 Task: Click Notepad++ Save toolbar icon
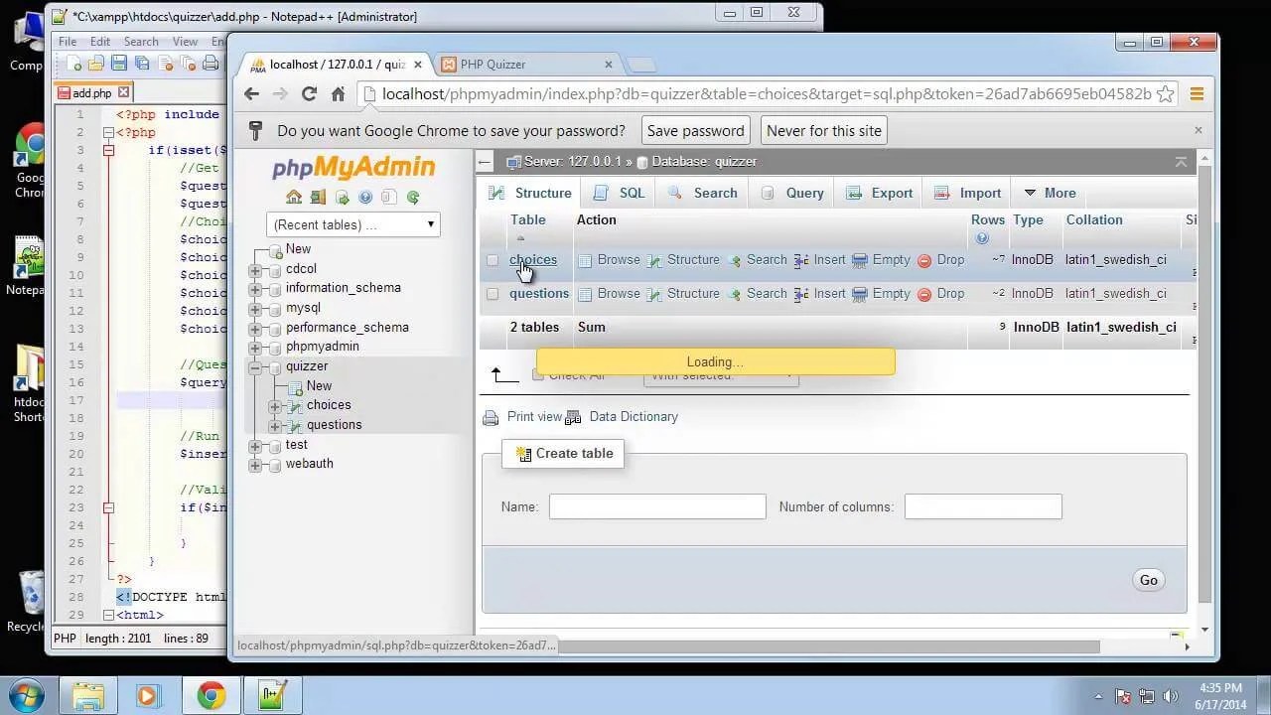(119, 64)
